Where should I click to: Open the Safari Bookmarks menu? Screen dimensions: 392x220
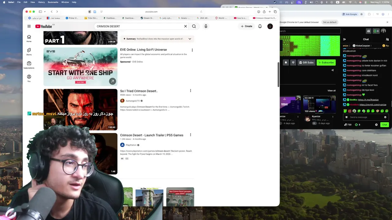pos(53,2)
